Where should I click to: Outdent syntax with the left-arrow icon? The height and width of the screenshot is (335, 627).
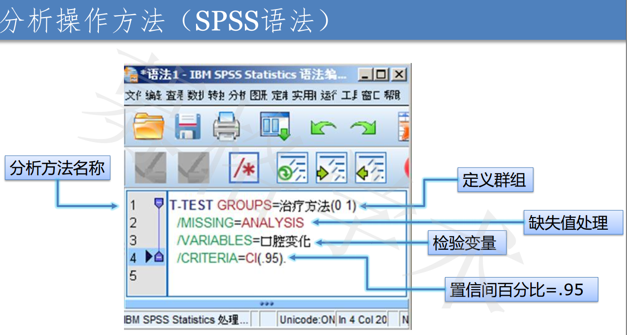[370, 167]
